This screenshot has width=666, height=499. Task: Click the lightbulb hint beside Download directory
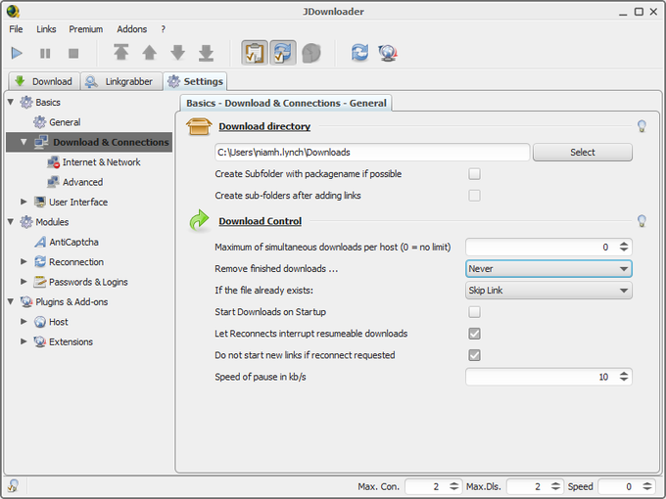coord(642,126)
